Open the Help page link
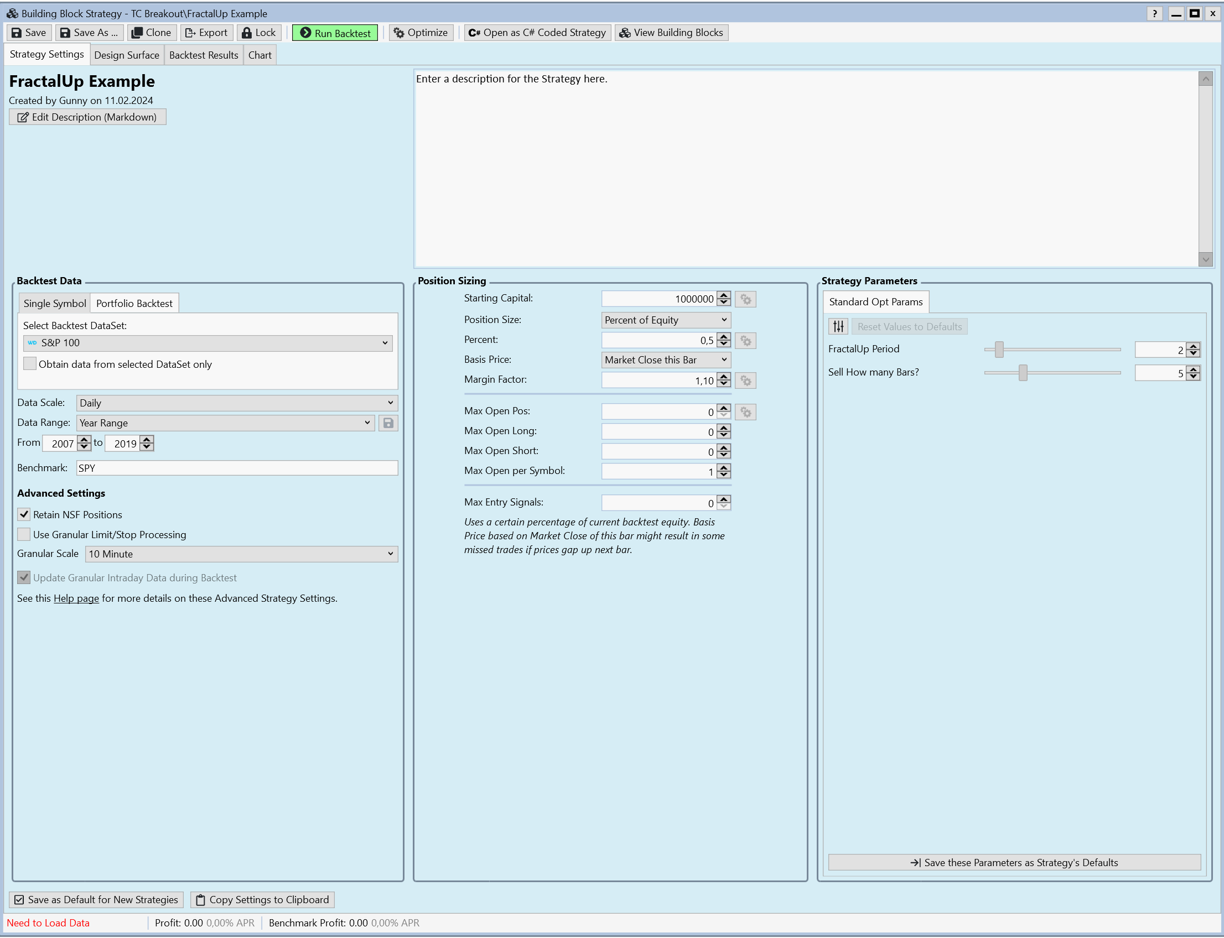Screen dimensions: 1224x938 pos(76,598)
